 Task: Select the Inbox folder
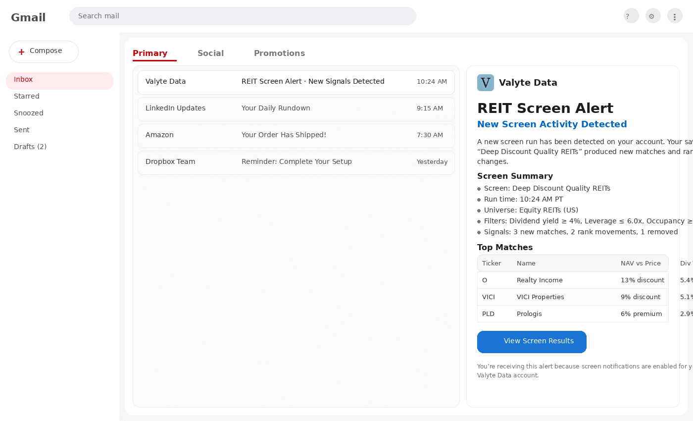(59, 81)
